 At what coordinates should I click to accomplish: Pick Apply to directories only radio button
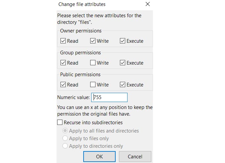tap(65, 146)
